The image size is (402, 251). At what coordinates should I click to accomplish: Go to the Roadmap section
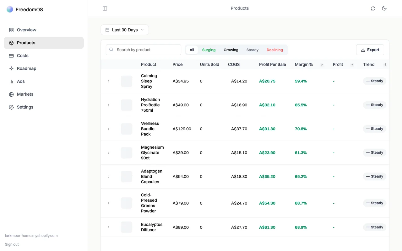point(44,69)
